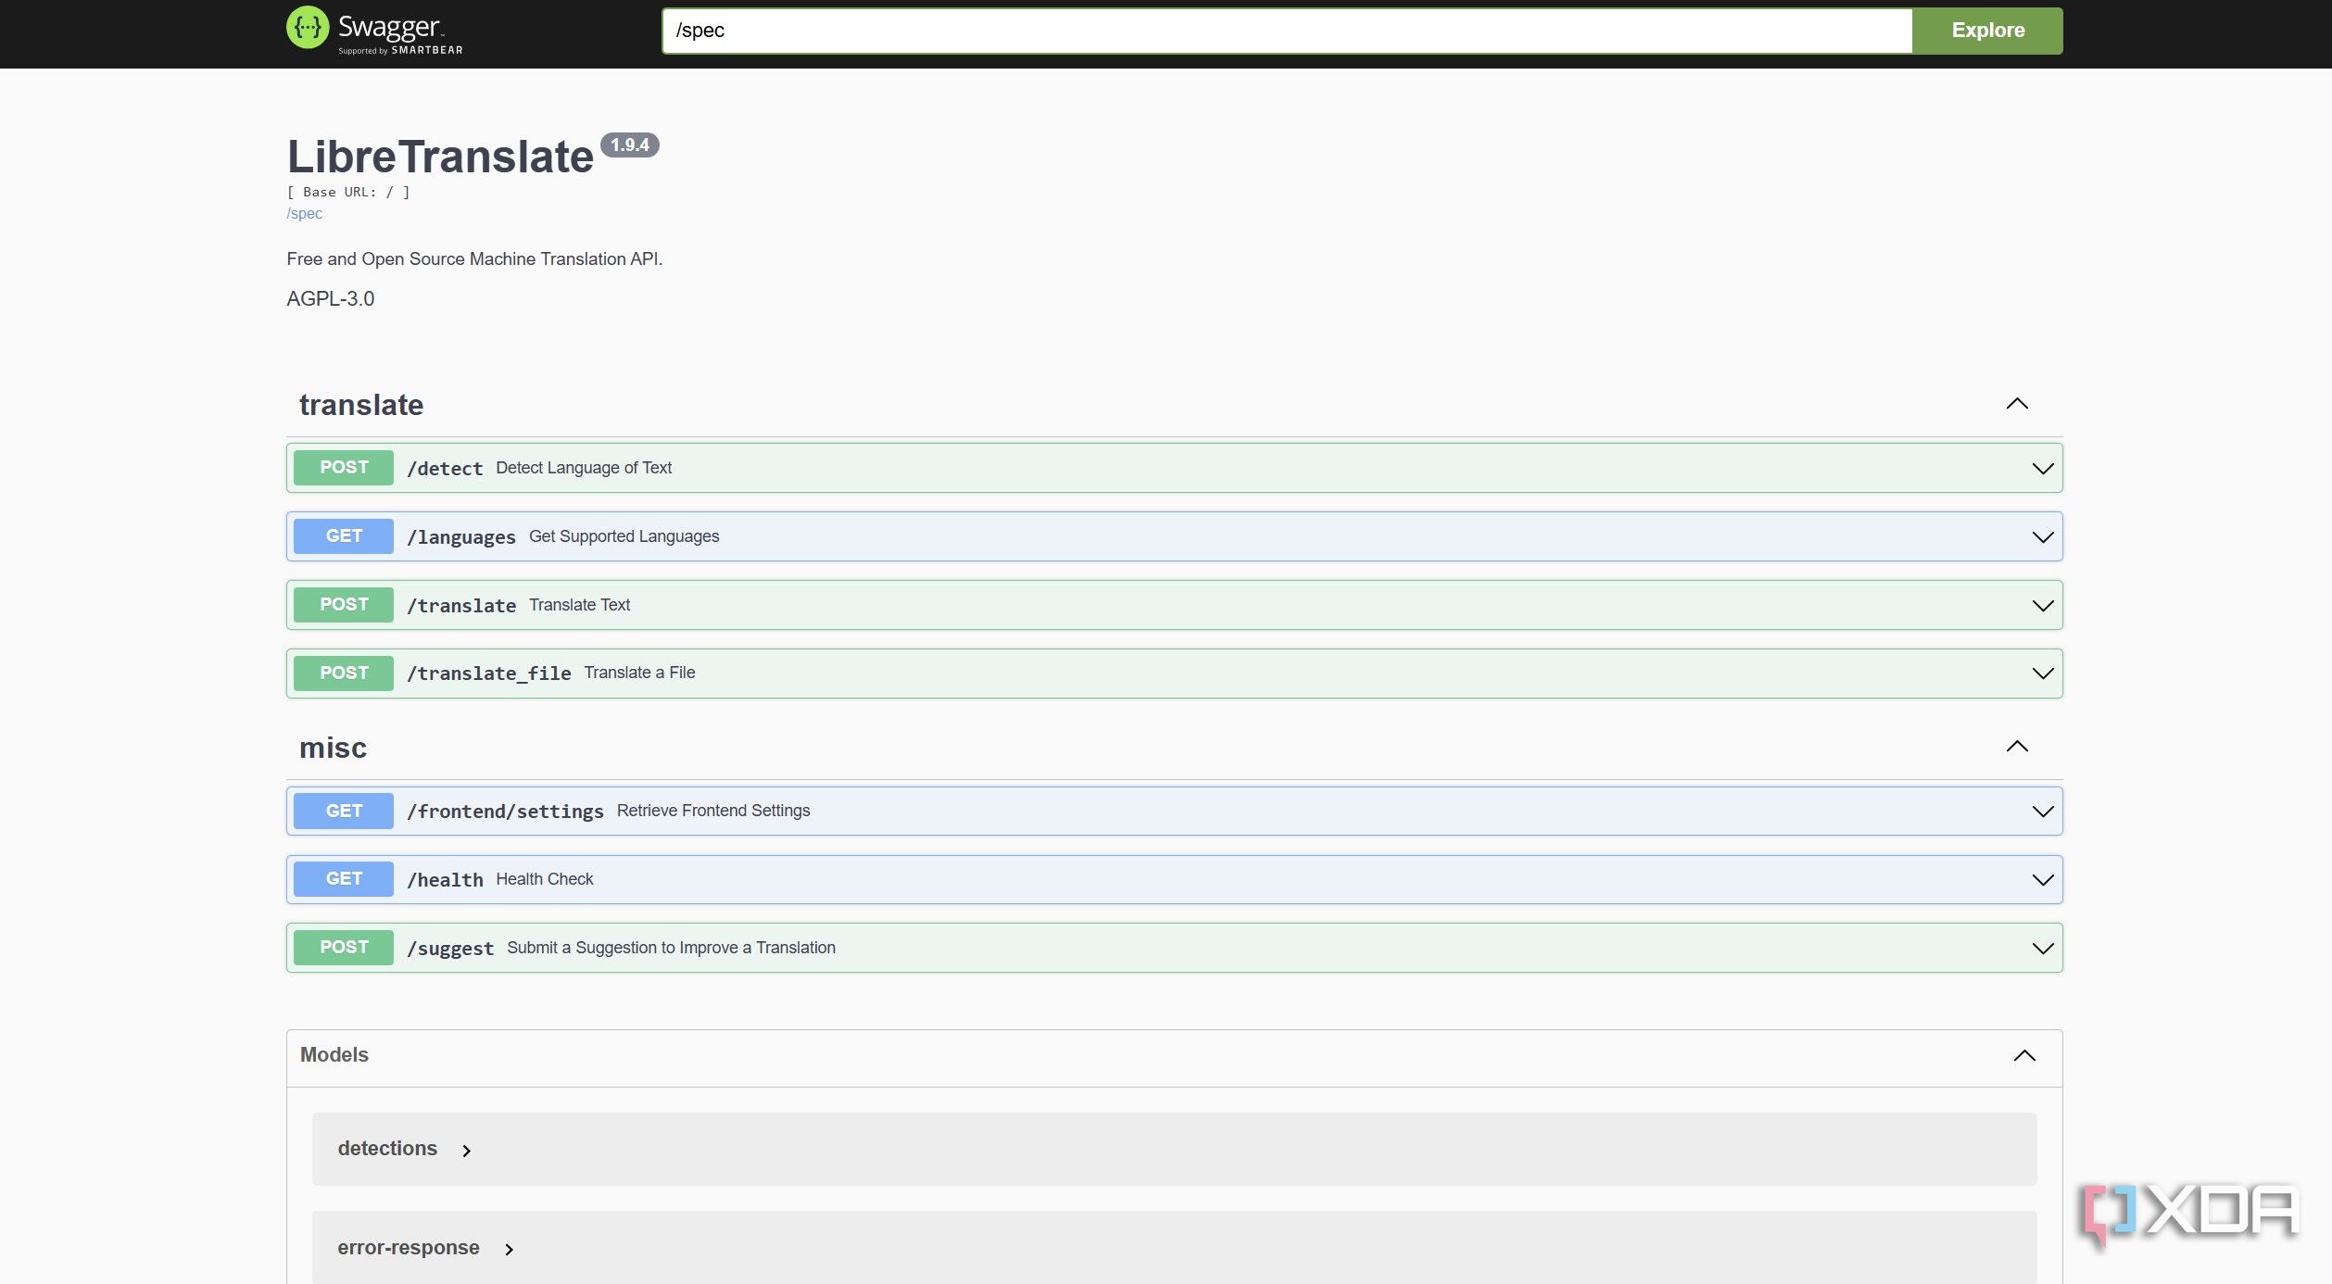The width and height of the screenshot is (2332, 1284).
Task: Focus the /spec URL input field
Action: [1287, 31]
